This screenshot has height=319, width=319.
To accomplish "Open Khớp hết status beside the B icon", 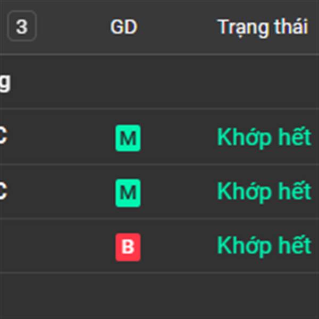I will [264, 246].
